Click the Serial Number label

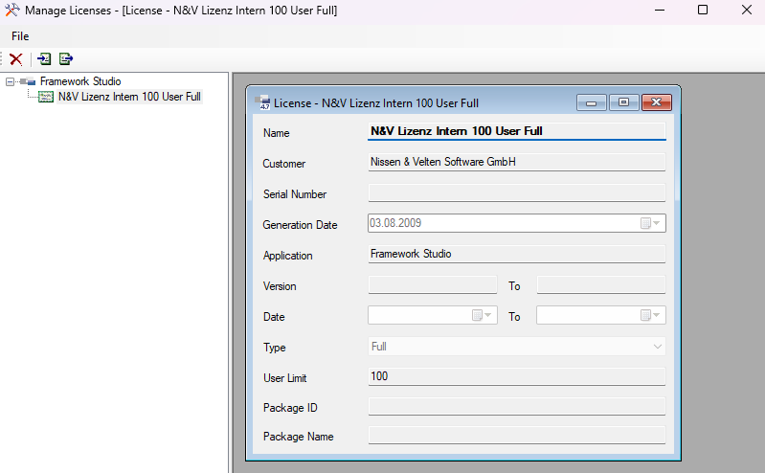click(295, 194)
